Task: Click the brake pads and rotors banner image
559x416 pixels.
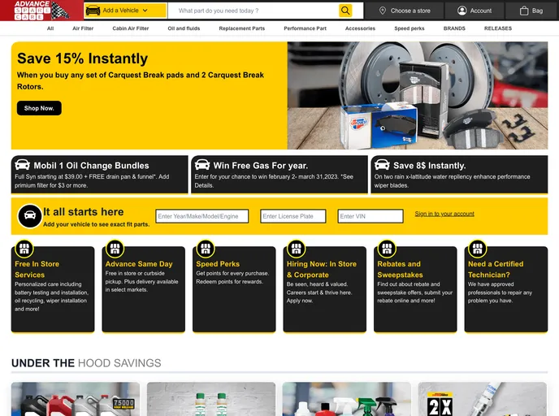Action: coord(418,95)
